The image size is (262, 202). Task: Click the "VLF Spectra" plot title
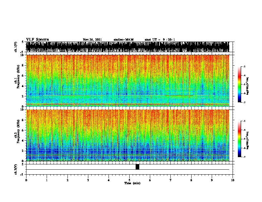point(37,40)
